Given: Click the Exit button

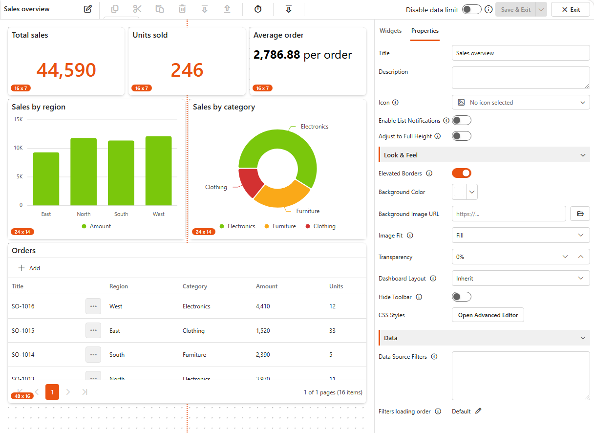Looking at the screenshot, I should coord(571,9).
